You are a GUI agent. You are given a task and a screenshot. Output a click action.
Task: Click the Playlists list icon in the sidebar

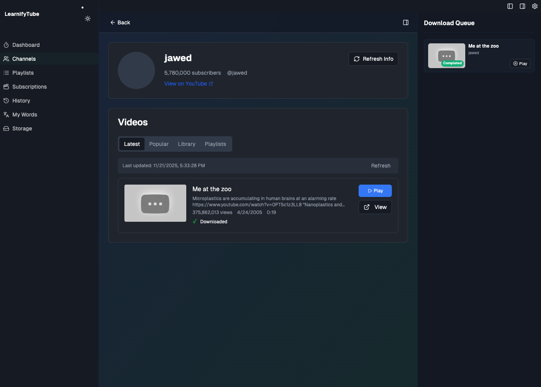6,73
